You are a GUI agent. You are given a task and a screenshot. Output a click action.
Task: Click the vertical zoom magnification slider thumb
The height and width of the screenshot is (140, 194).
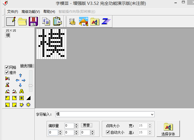(x=31, y=85)
